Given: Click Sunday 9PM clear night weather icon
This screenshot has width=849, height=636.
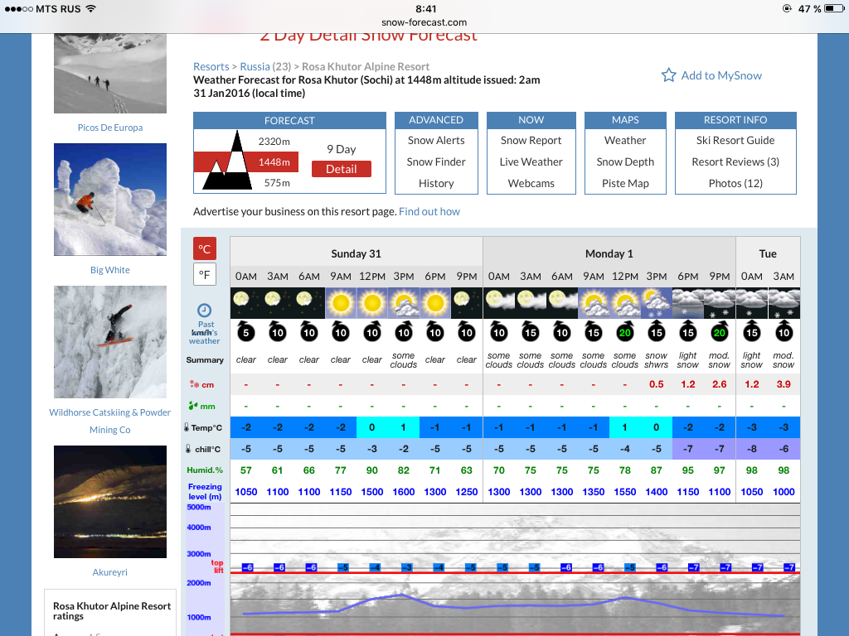Looking at the screenshot, I should [x=467, y=303].
